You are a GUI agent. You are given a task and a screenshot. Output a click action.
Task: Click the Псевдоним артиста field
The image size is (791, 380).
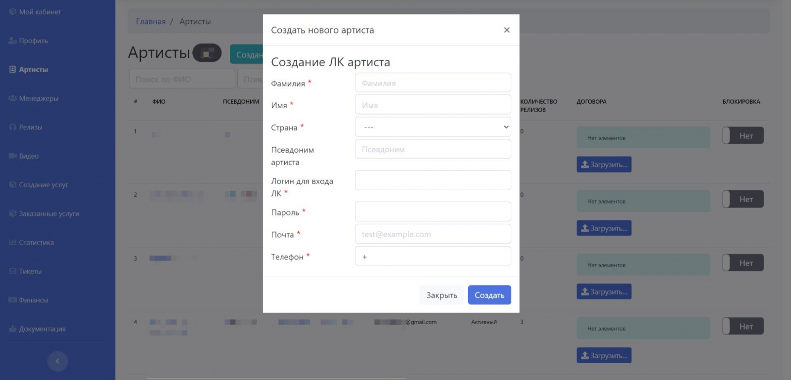click(x=433, y=149)
